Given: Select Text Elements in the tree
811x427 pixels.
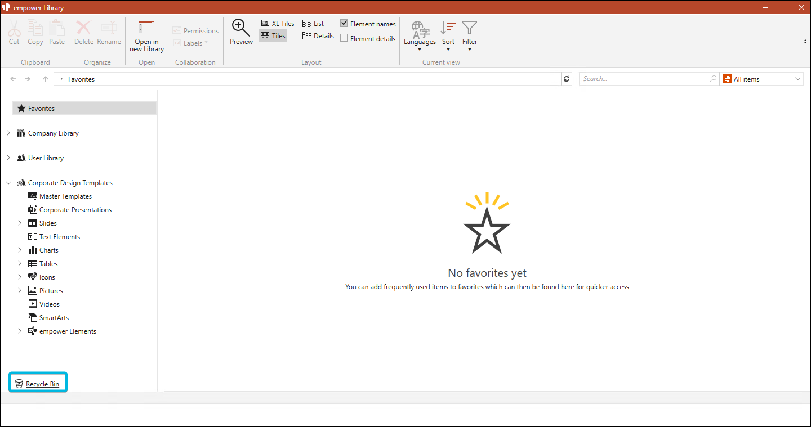Looking at the screenshot, I should point(60,237).
